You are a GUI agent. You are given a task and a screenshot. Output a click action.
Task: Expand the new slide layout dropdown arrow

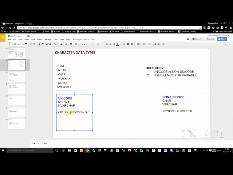point(12,44)
